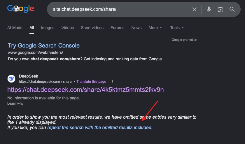
Task: Expand the More dropdown
Action: click(155, 28)
